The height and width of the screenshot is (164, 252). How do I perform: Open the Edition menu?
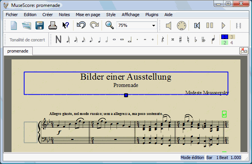coord(30,15)
